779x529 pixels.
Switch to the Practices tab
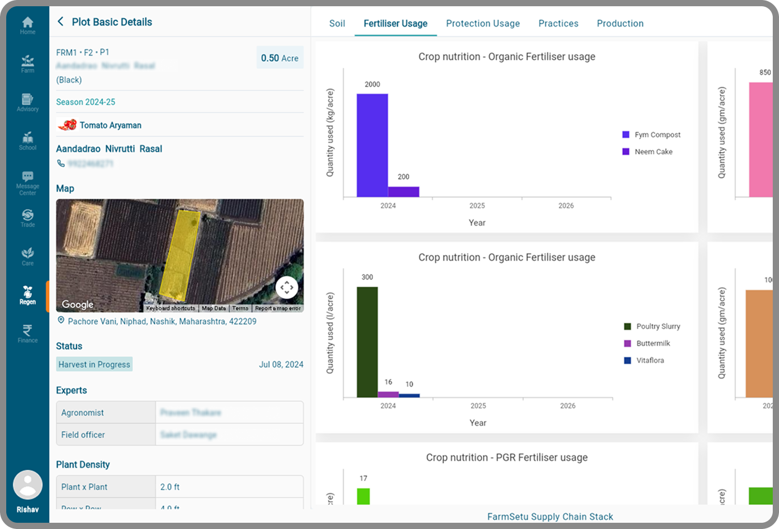(558, 23)
